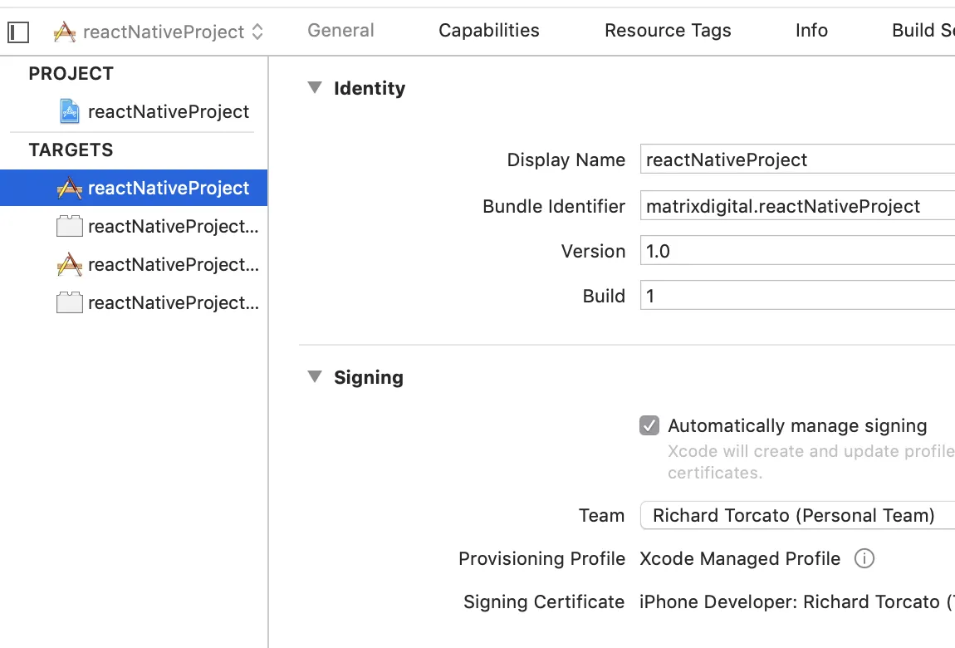Click the Build number field
Screen dimensions: 955x648
(x=797, y=296)
